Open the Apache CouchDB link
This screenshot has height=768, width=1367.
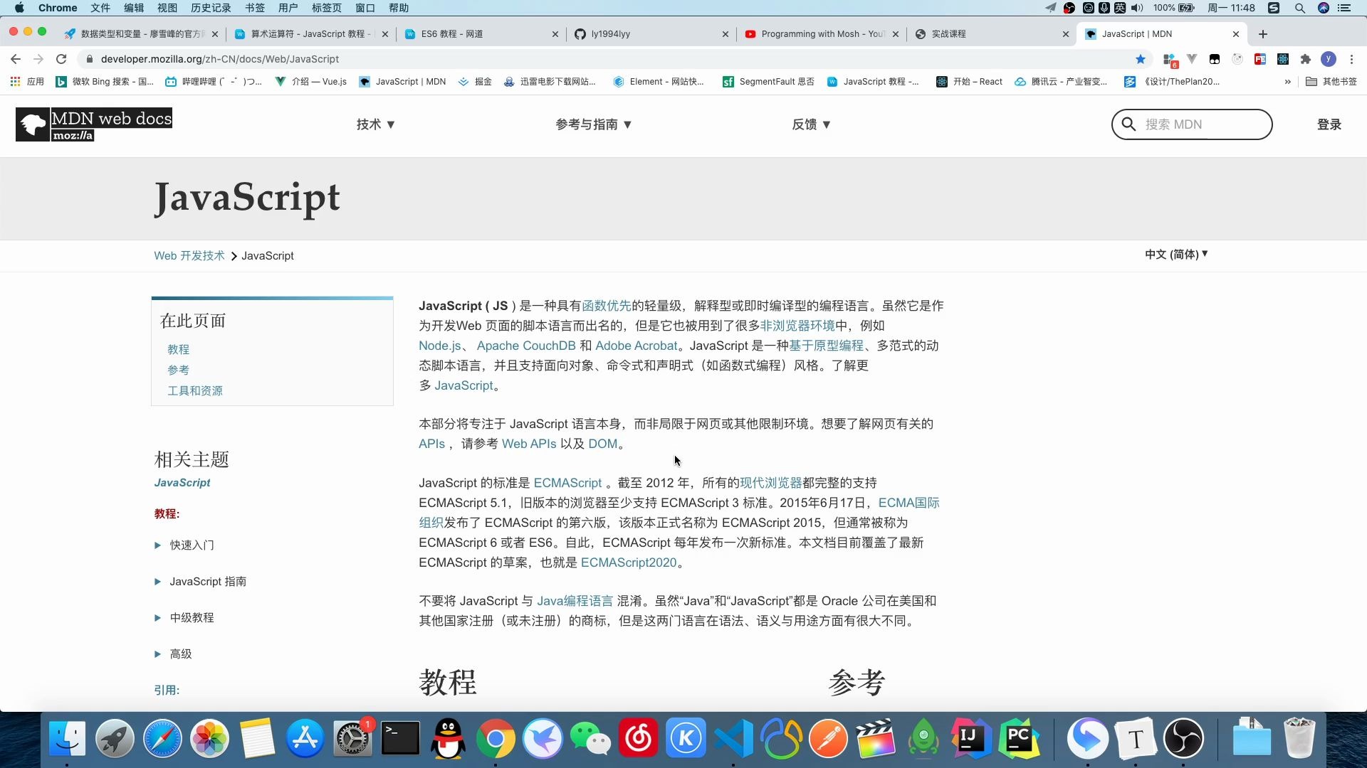click(526, 346)
